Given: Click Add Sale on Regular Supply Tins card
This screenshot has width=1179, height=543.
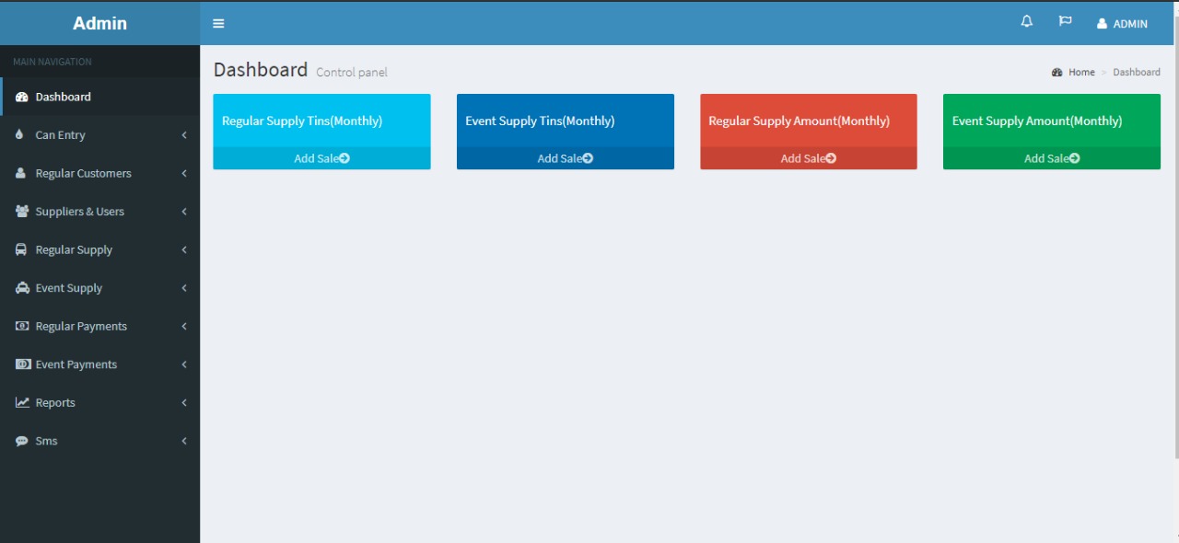Looking at the screenshot, I should [x=321, y=157].
